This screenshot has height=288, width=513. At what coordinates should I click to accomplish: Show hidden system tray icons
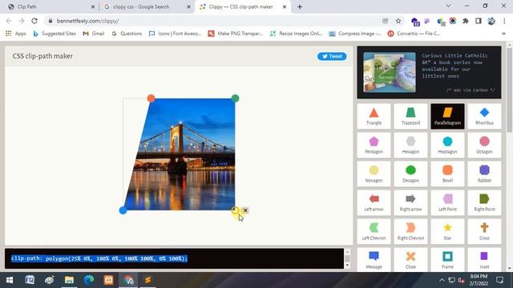pyautogui.click(x=442, y=280)
